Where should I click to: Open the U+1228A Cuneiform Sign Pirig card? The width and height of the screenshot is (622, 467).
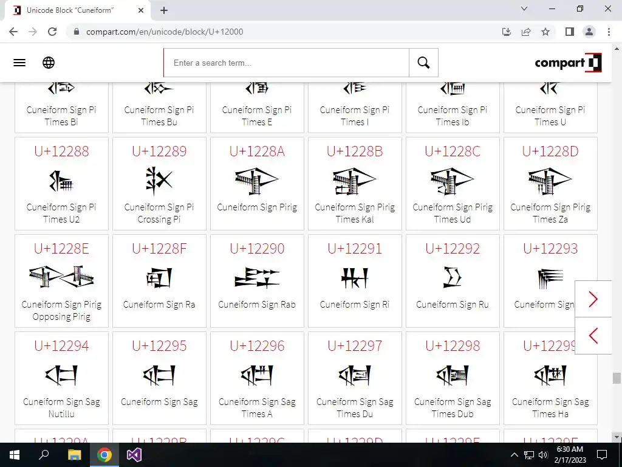click(x=257, y=184)
